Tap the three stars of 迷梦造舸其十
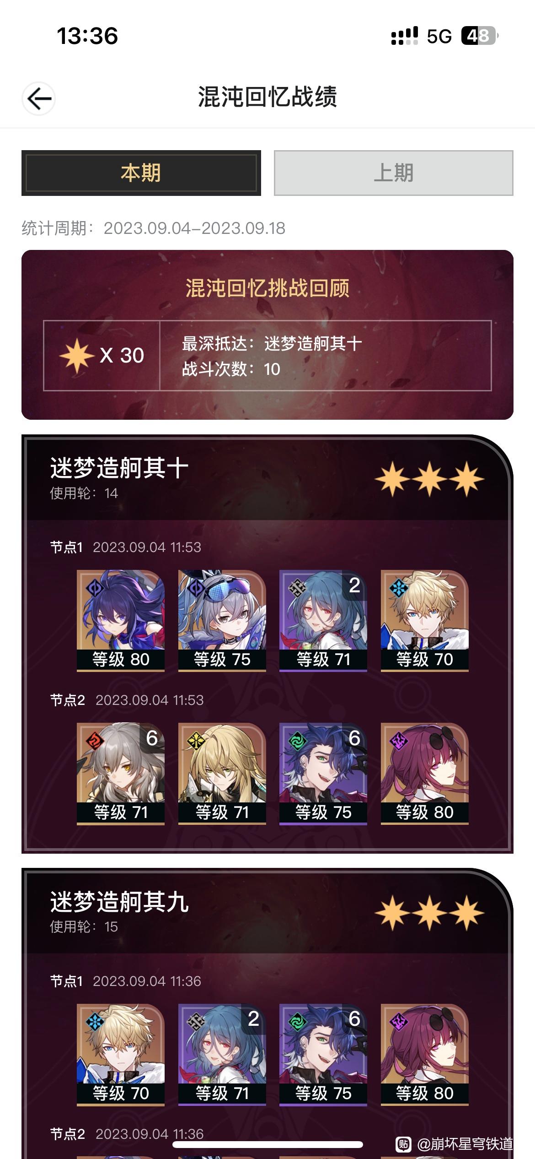 click(429, 479)
